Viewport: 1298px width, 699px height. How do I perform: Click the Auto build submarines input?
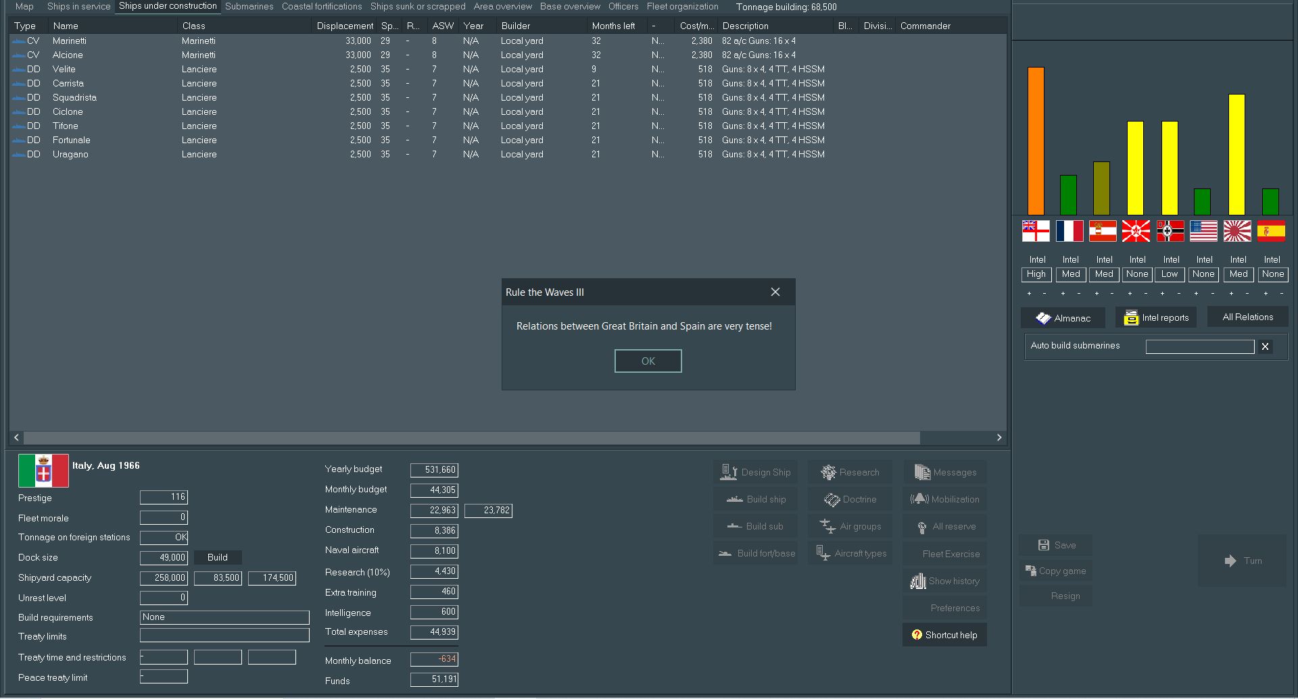tap(1200, 346)
